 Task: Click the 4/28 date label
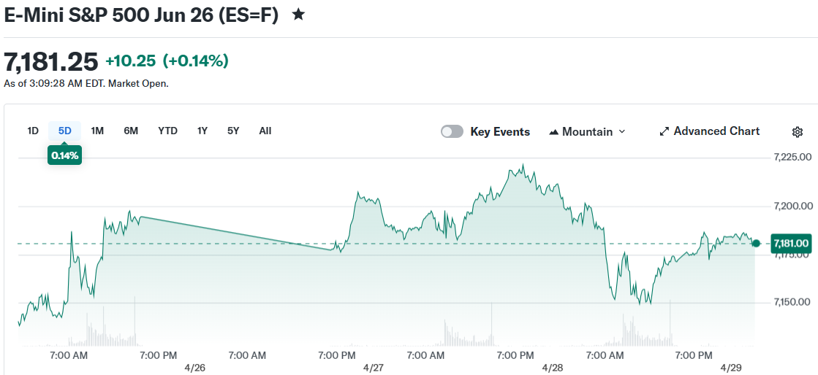(553, 367)
